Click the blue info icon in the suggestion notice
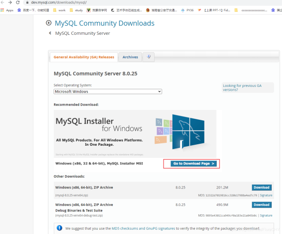Image resolution: width=282 pixels, height=234 pixels. pyautogui.click(x=59, y=228)
